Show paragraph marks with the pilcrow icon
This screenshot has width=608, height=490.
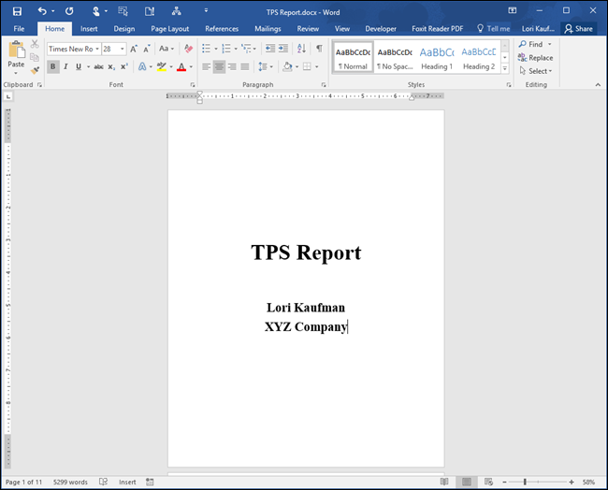click(319, 49)
